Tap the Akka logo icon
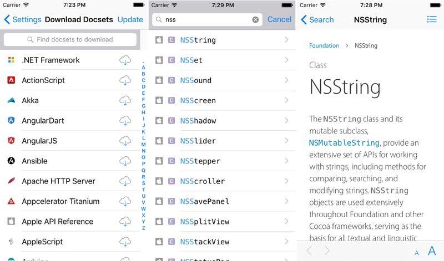Image resolution: width=444 pixels, height=261 pixels. [11, 100]
